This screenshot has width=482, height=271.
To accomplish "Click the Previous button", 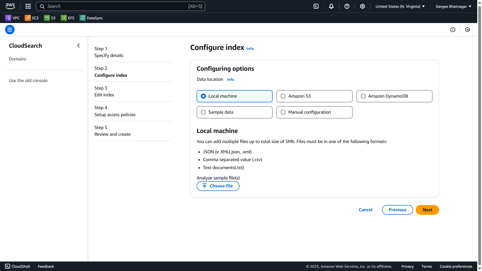I will [397, 210].
